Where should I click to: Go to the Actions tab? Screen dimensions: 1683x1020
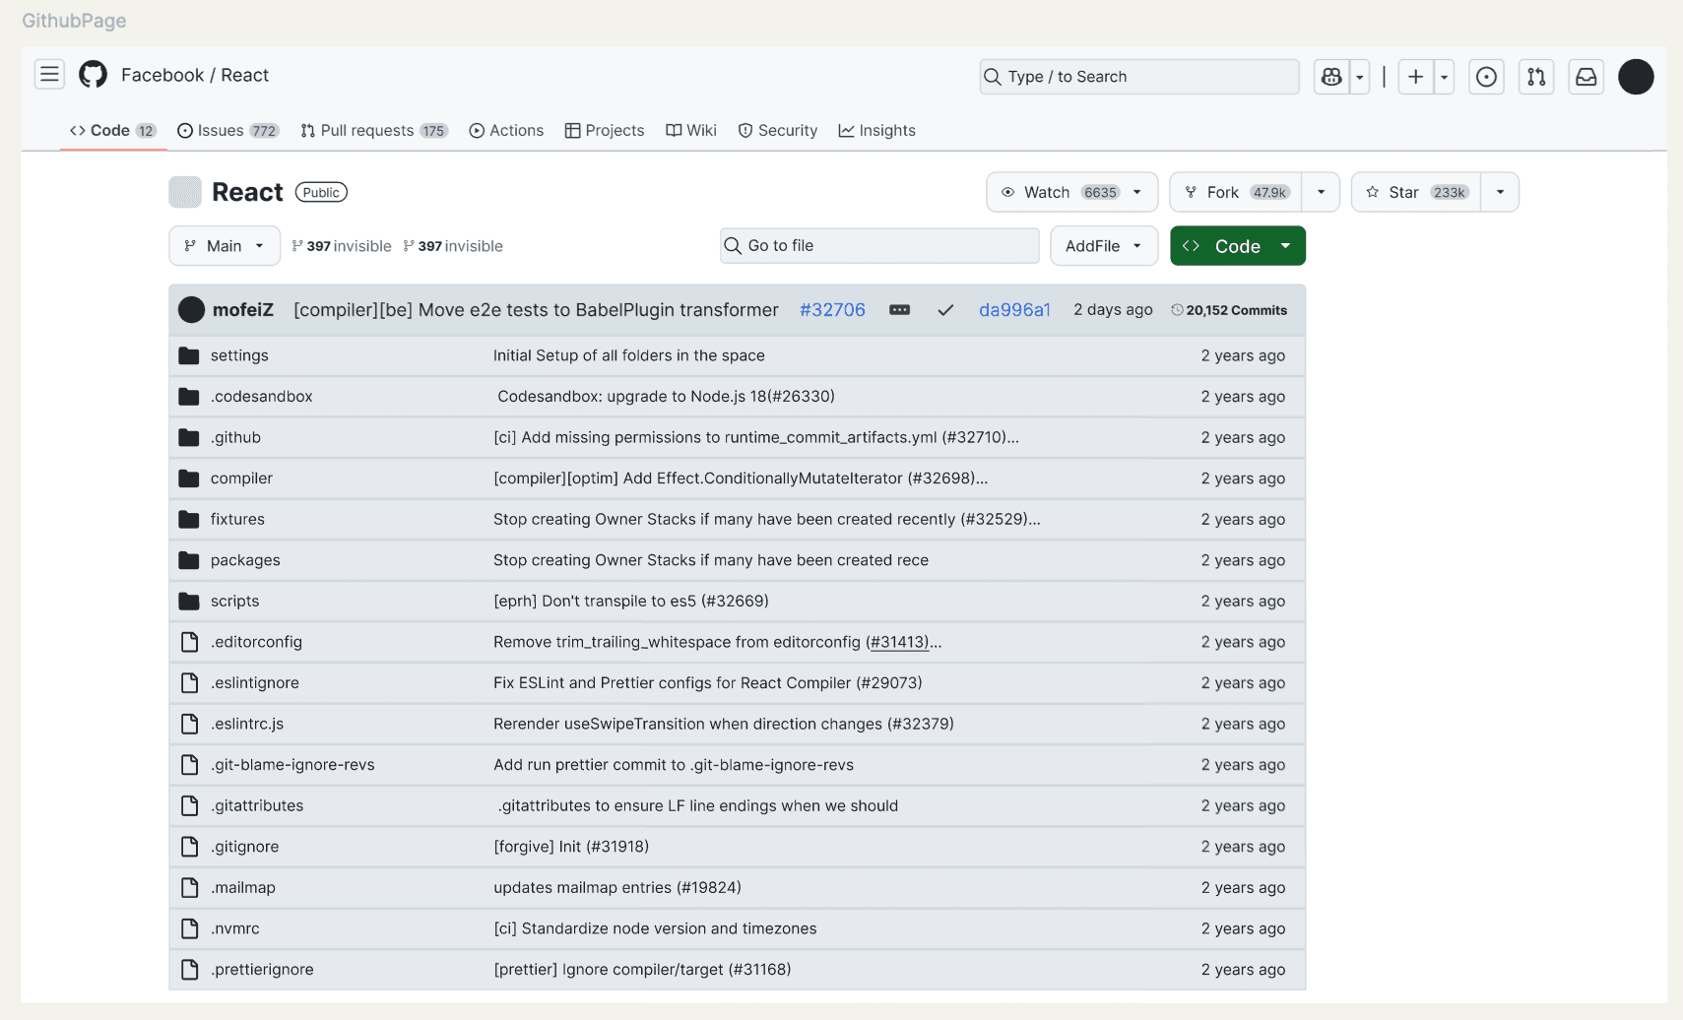tap(506, 130)
